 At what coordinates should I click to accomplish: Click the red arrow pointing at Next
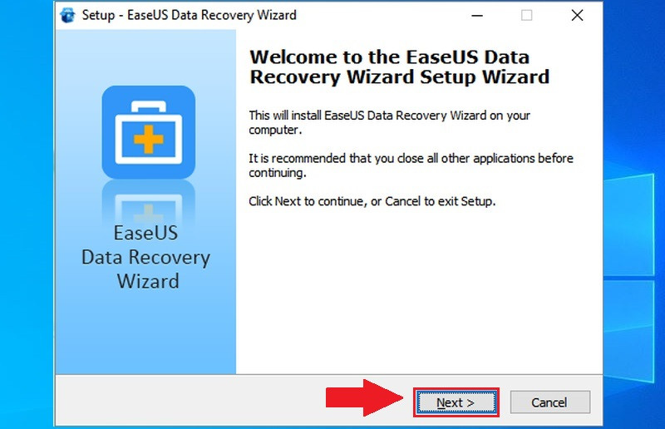click(364, 398)
